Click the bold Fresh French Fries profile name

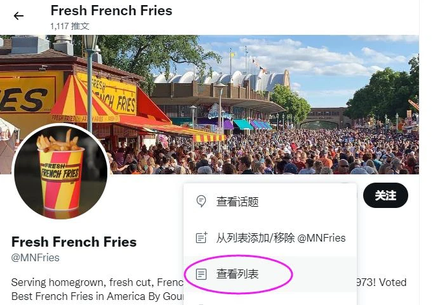pyautogui.click(x=74, y=242)
